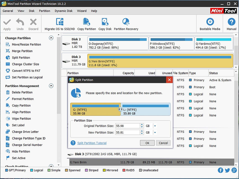
Task: Open the Manual help icon
Action: (231, 22)
